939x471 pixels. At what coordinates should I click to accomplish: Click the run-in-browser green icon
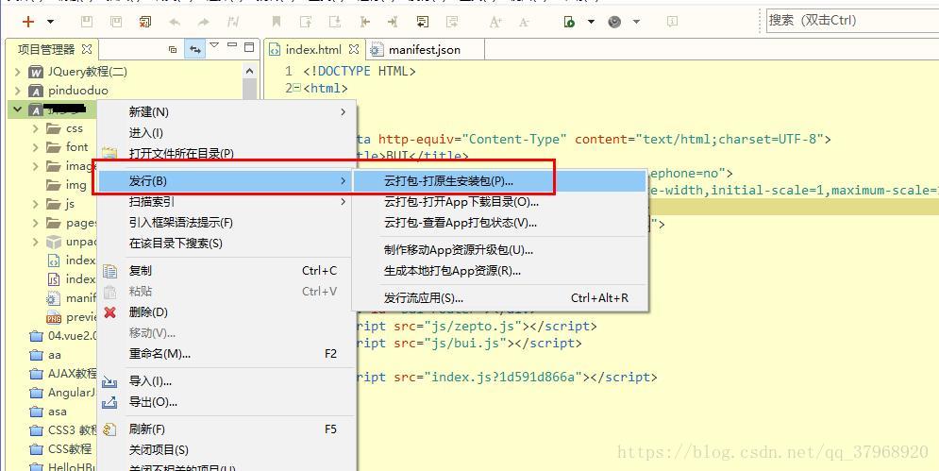coord(569,22)
